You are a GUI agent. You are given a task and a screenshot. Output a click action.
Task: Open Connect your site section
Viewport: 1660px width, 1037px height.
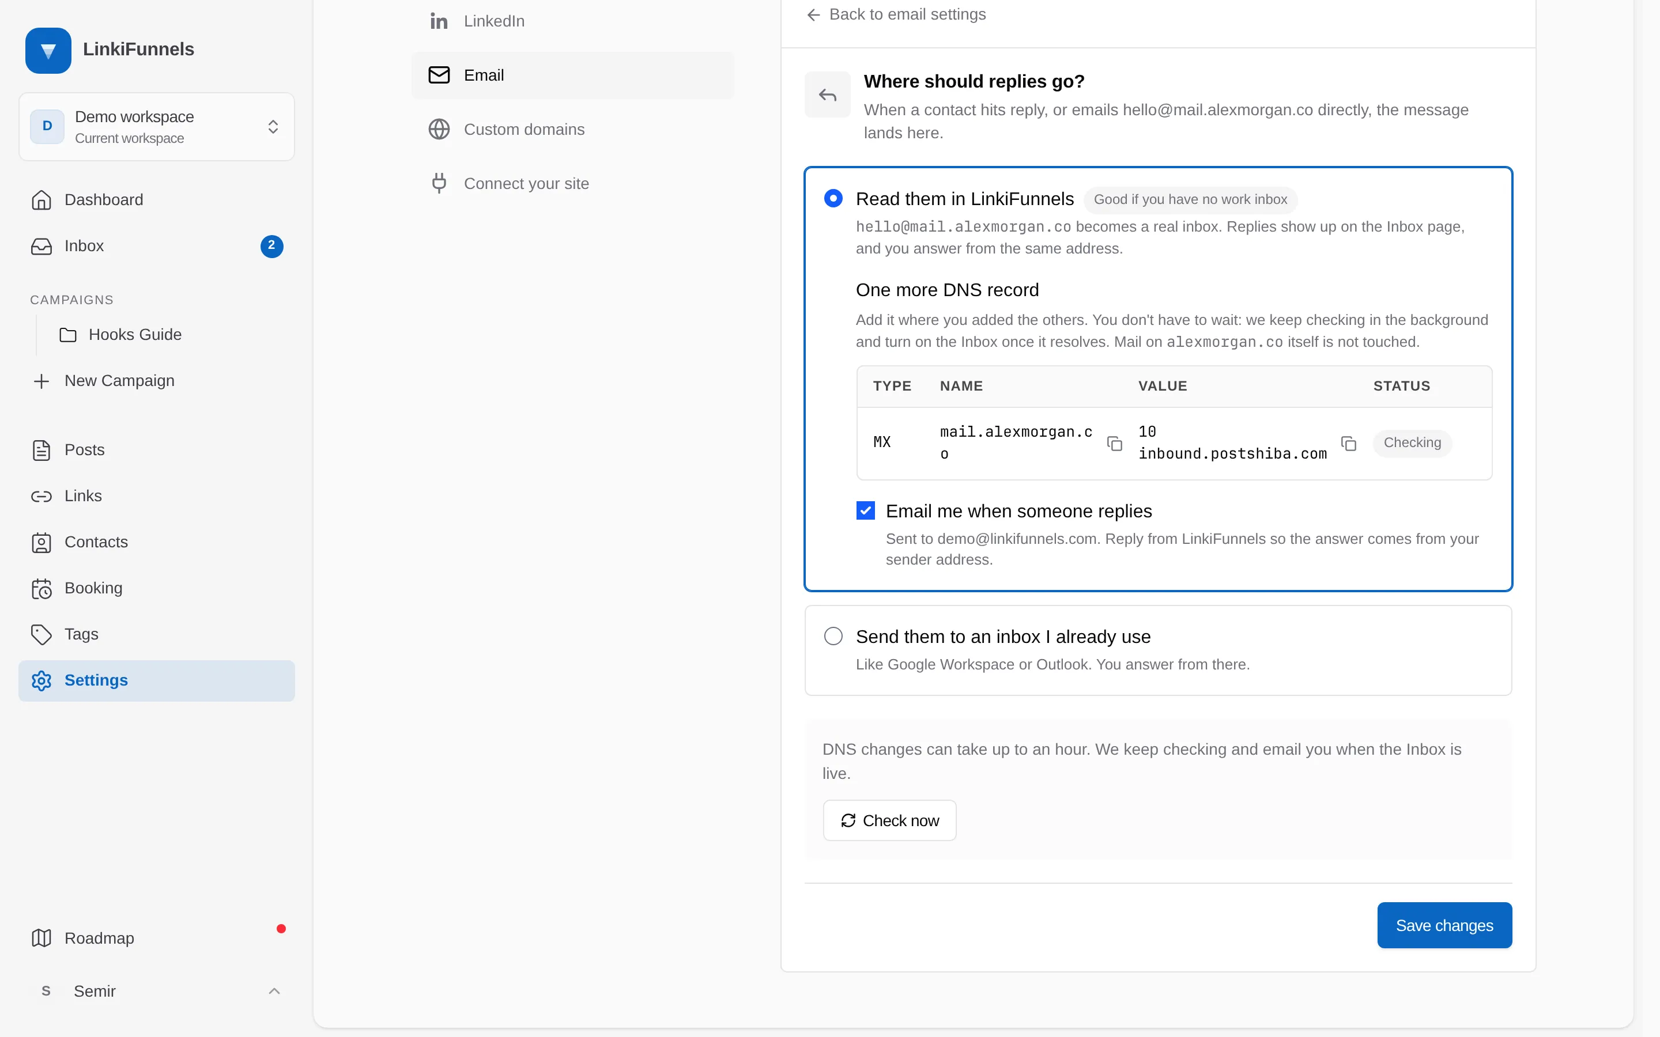(x=573, y=183)
